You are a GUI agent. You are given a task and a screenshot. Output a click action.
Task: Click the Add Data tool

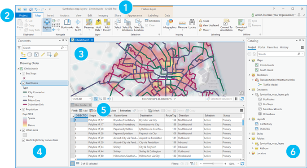click(98, 25)
